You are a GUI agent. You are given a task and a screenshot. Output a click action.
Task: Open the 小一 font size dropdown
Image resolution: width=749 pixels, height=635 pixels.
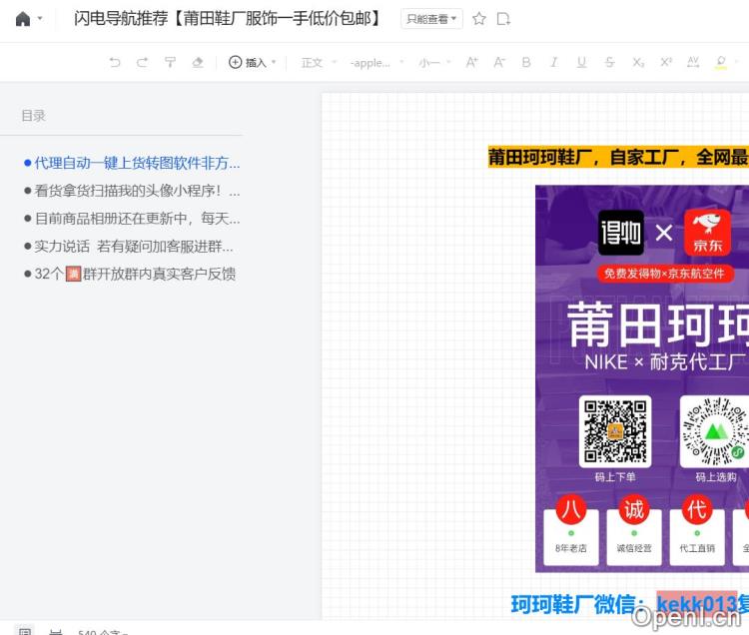point(434,63)
